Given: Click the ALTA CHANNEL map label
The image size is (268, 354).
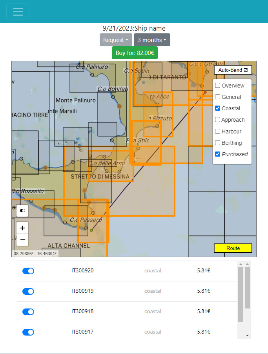Looking at the screenshot, I should (69, 245).
